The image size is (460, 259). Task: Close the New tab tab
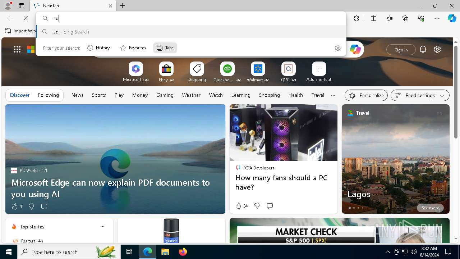110,6
